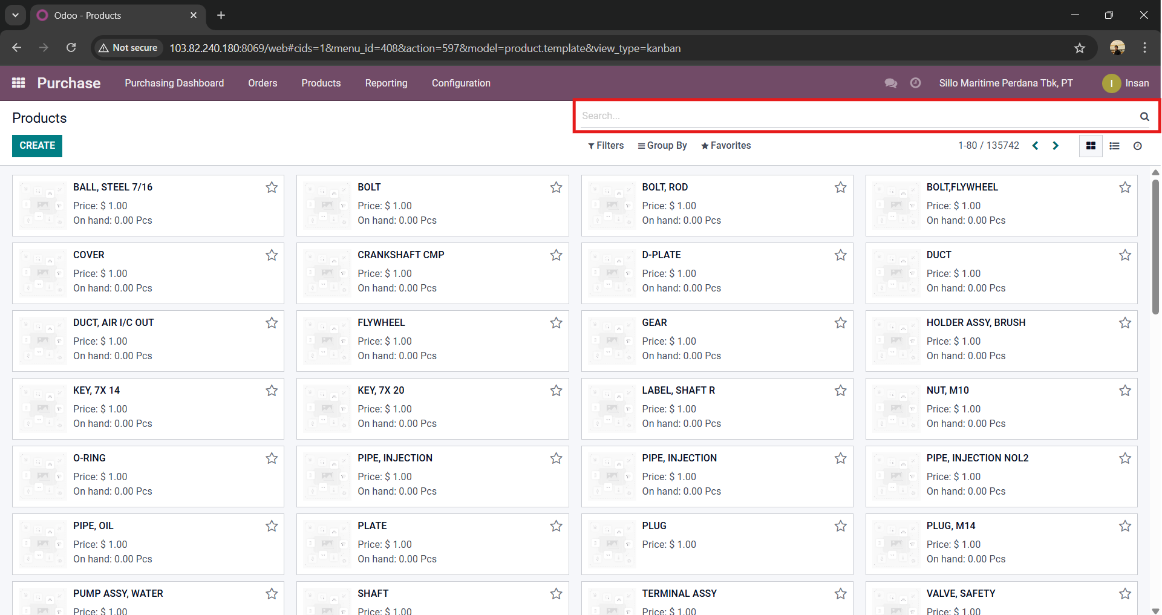Open the conversations chat icon
1162x615 pixels.
coord(890,83)
